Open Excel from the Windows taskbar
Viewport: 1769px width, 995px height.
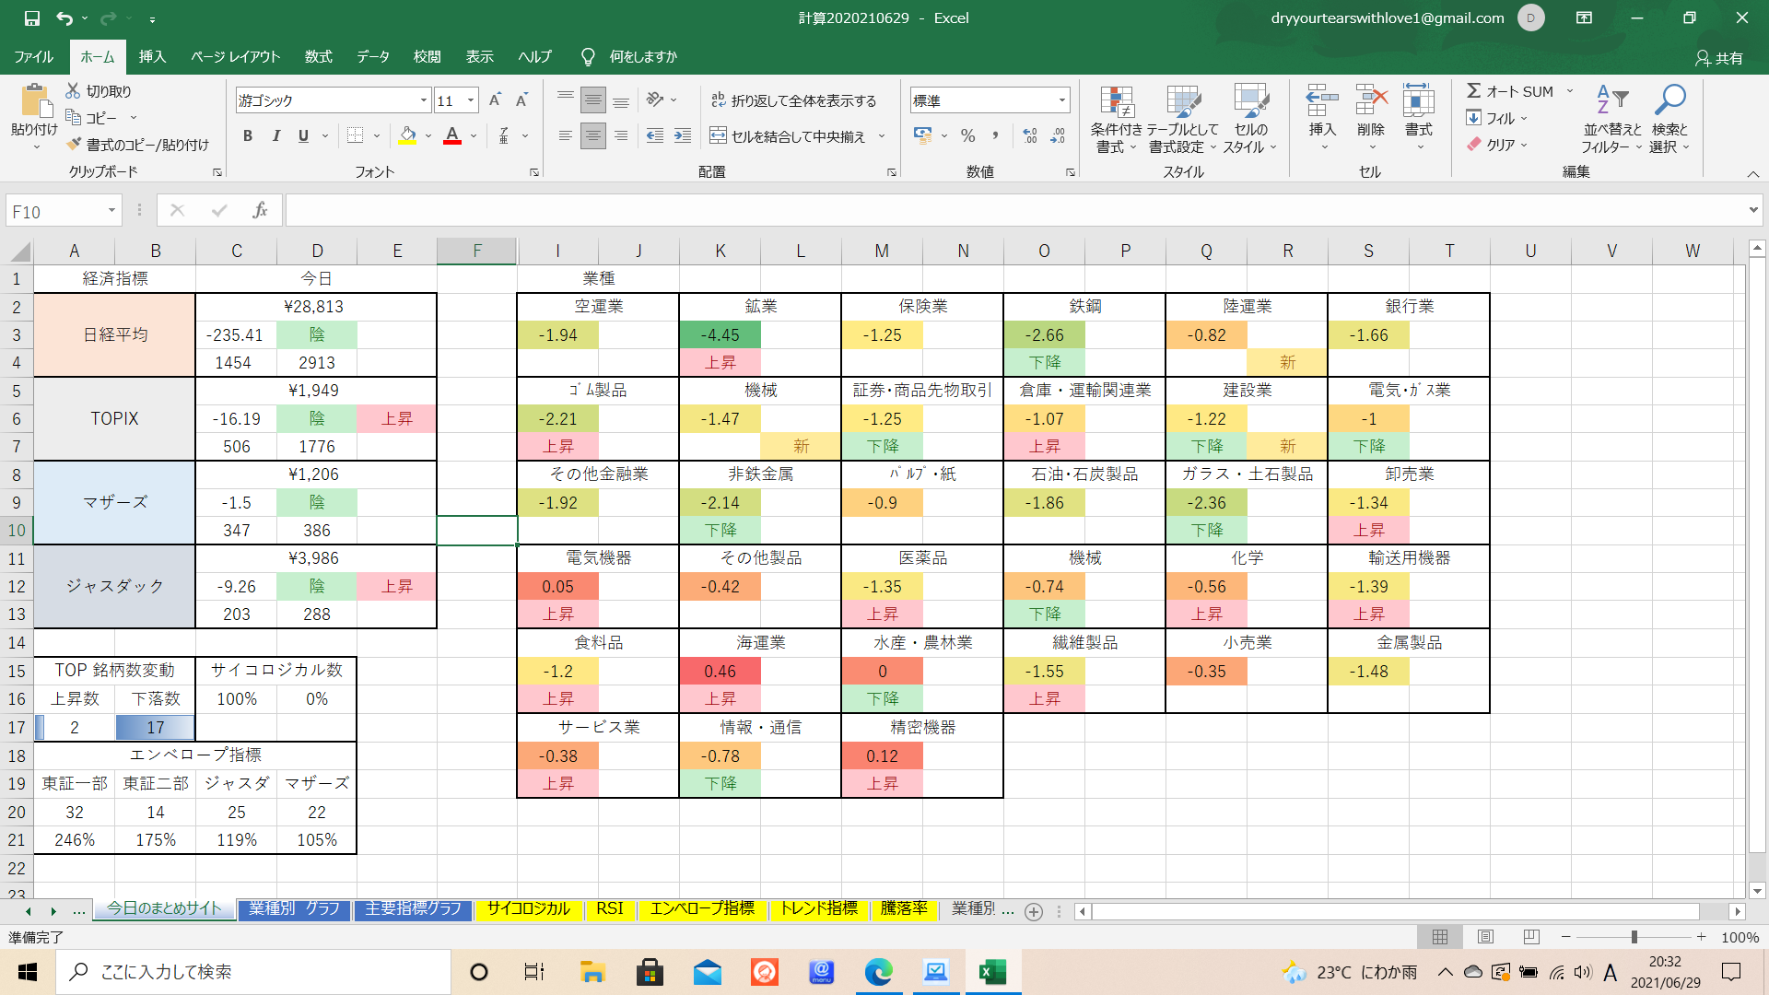(x=992, y=972)
